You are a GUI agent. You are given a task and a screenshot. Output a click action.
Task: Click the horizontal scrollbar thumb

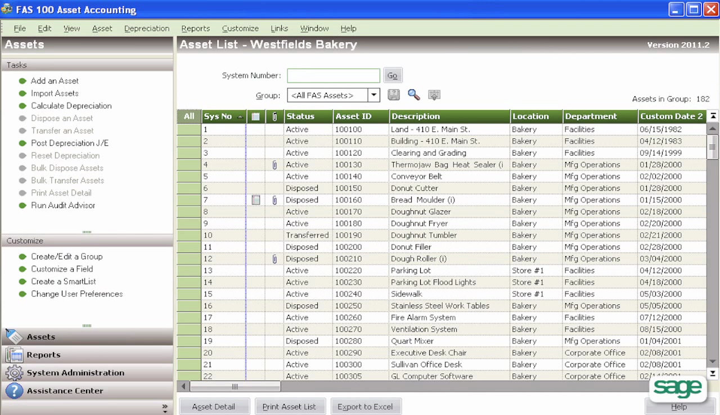235,386
